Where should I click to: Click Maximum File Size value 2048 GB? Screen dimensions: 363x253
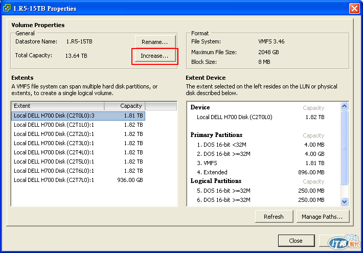click(x=268, y=52)
